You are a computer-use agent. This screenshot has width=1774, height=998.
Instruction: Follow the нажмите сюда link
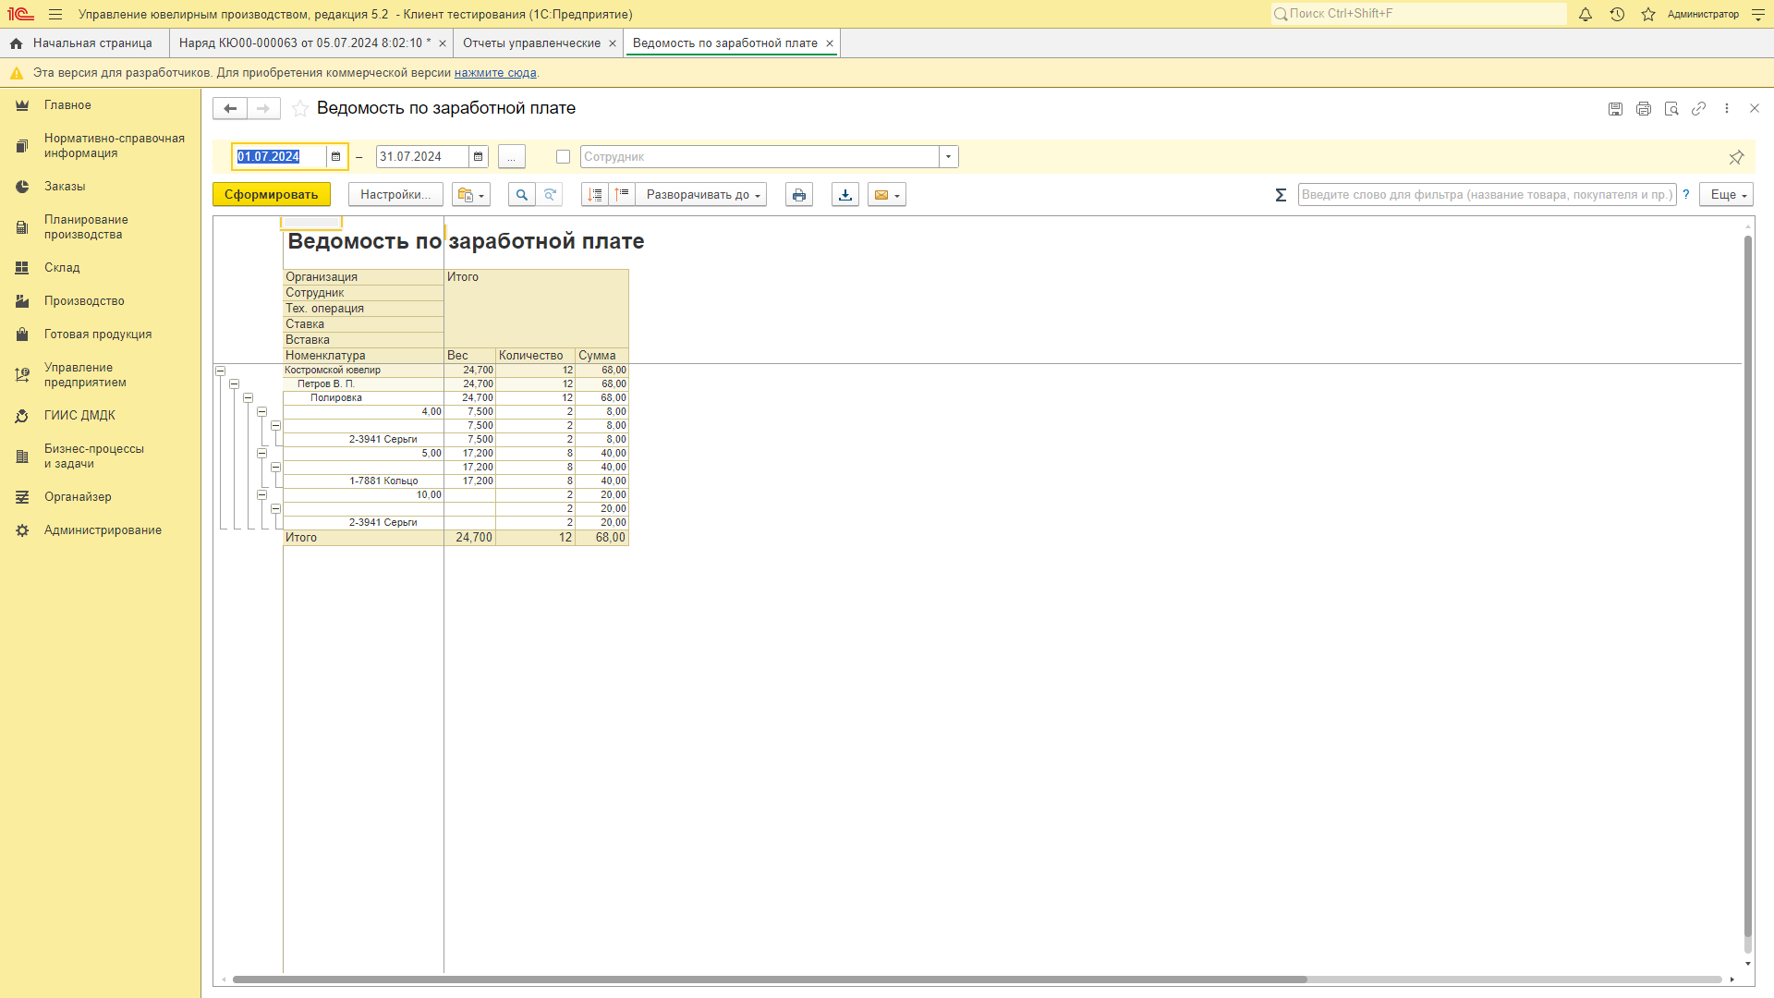(495, 73)
